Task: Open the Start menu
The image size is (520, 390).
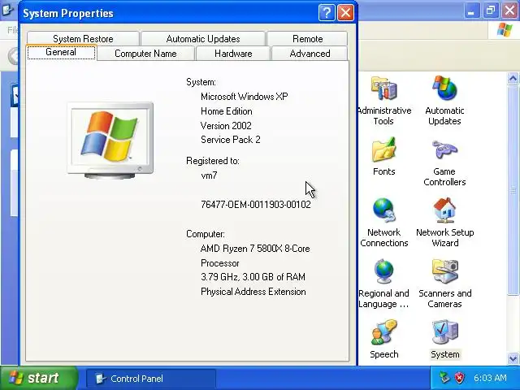Action: tap(38, 378)
